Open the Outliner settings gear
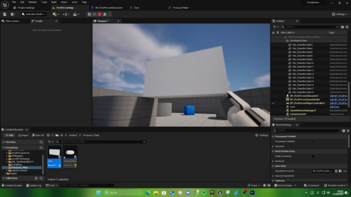 coord(347,27)
